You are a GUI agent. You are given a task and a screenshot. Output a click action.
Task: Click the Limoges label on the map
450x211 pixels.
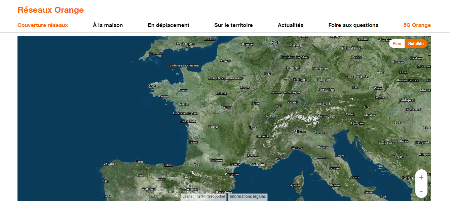tap(214, 127)
